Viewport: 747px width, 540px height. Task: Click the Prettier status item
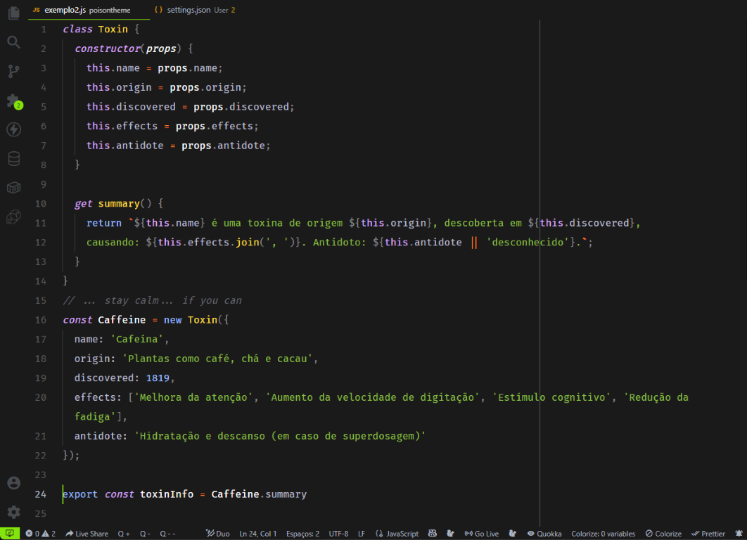tap(708, 534)
